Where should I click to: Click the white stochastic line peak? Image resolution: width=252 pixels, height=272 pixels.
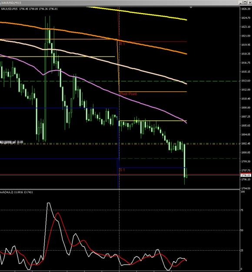tap(49, 203)
